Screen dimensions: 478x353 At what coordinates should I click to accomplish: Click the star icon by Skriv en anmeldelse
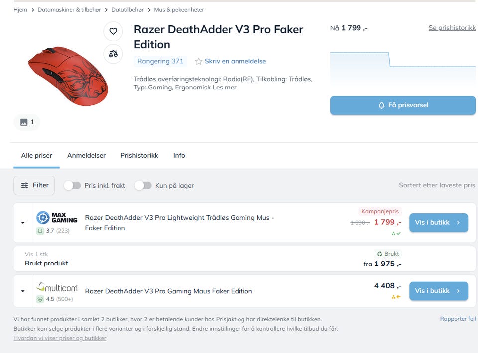click(199, 62)
